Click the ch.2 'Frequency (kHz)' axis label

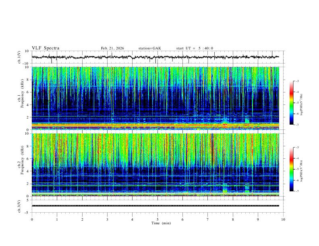(23, 160)
